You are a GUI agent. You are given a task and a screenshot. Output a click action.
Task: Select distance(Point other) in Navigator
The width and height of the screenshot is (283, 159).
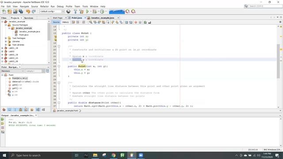pos(26,82)
